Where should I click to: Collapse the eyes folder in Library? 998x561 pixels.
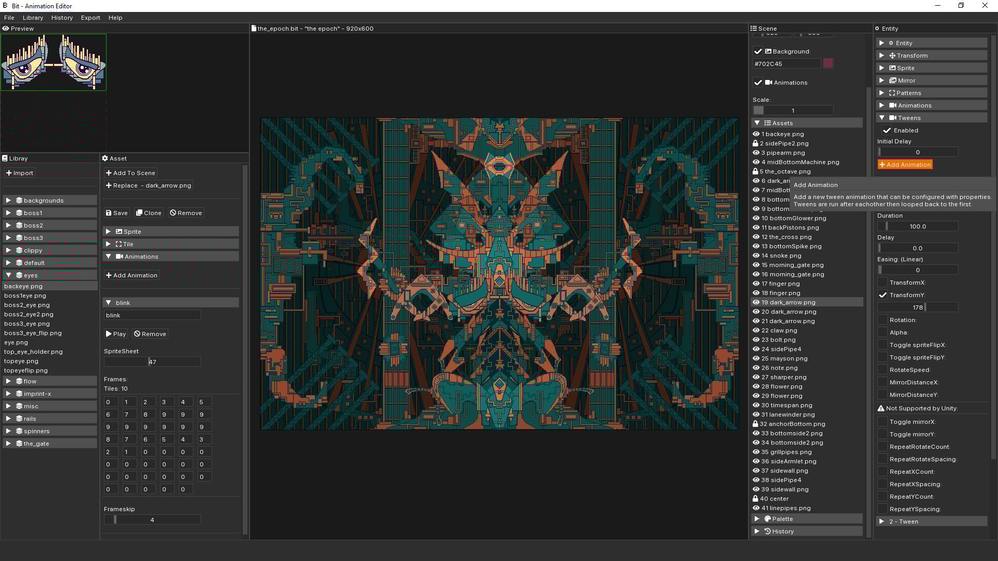tap(8, 275)
